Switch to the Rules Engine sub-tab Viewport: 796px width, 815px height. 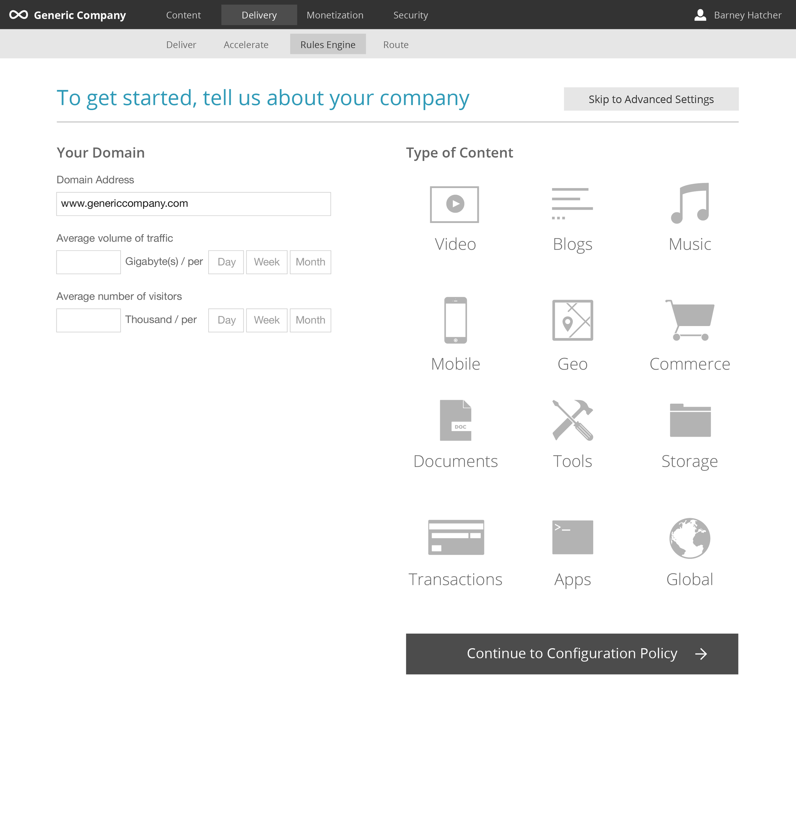[328, 44]
